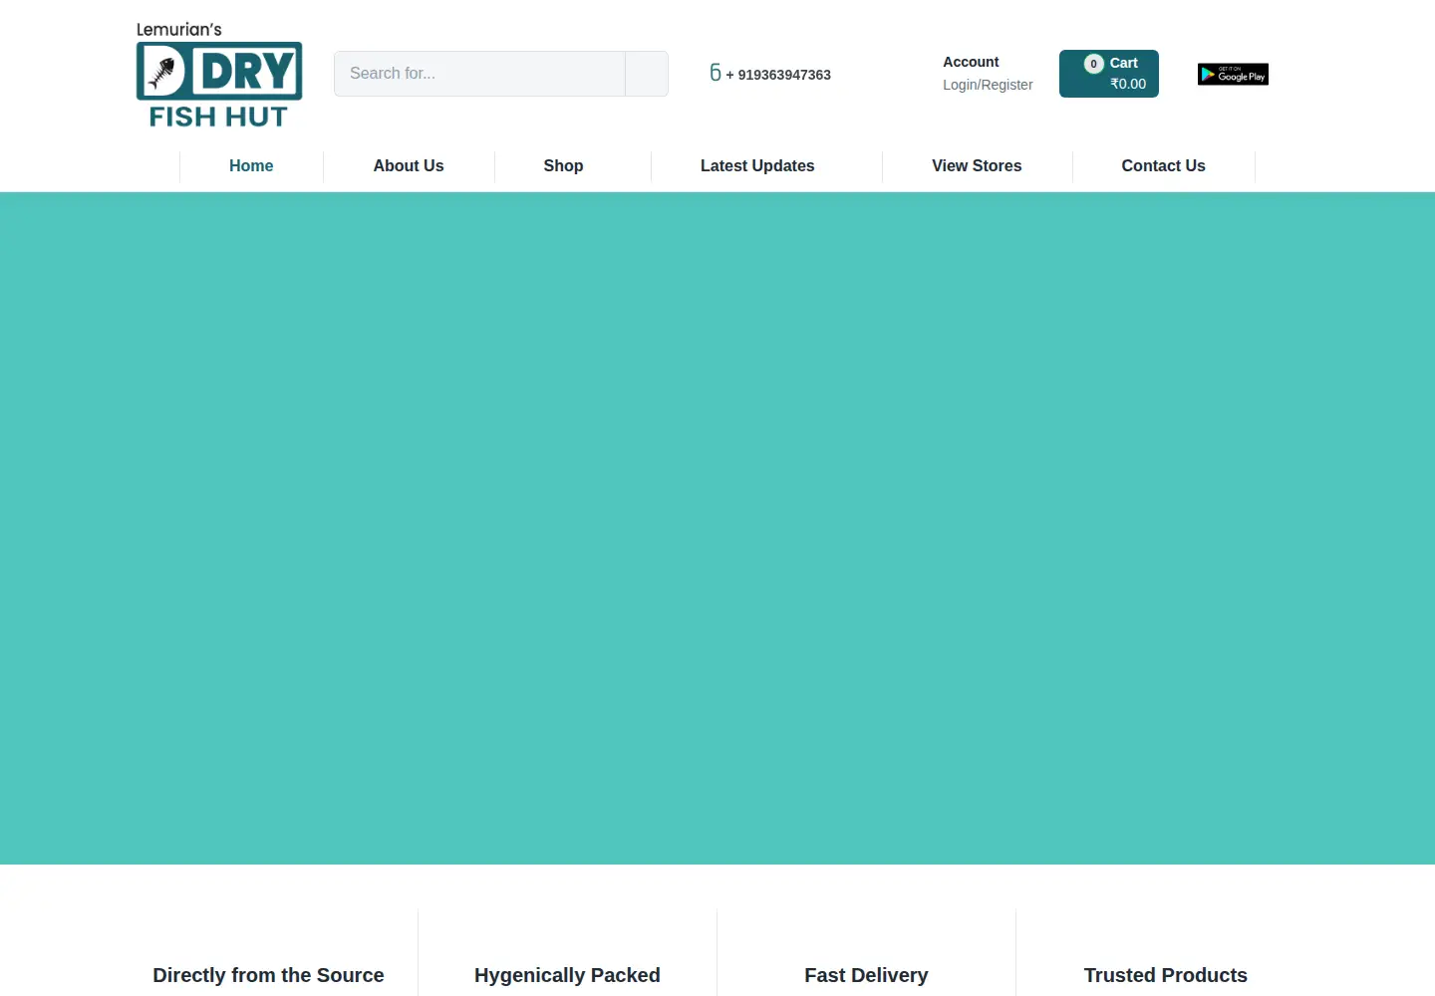Screen dimensions: 1435x996
Task: Open the Contact Us page
Action: (x=1163, y=166)
